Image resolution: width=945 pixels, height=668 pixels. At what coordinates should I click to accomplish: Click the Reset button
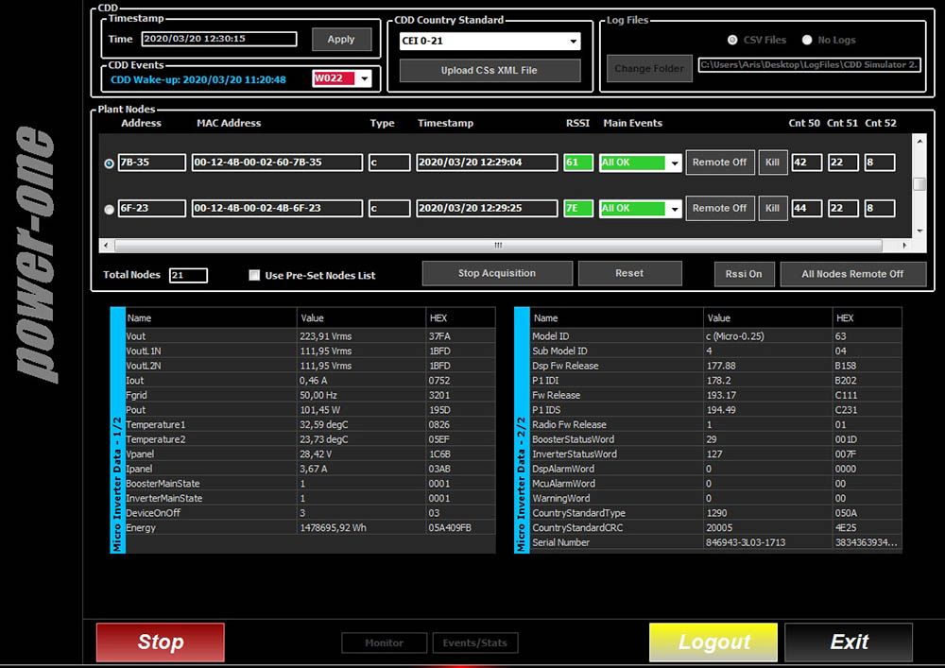click(629, 273)
